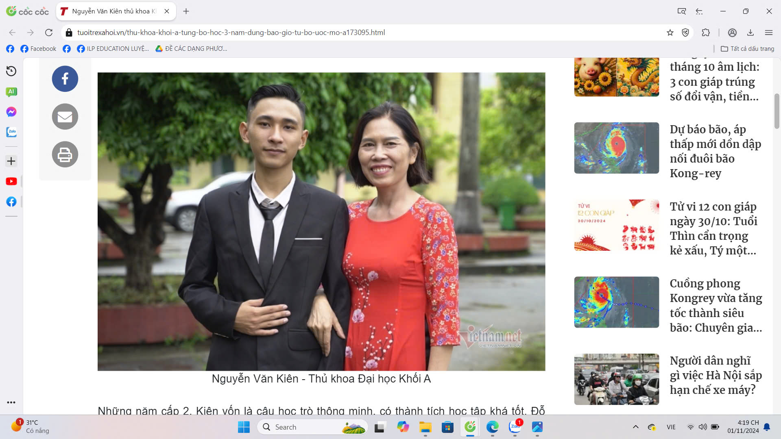
Task: Open Hà Nội hạn chế xe máy article
Action: click(x=716, y=375)
